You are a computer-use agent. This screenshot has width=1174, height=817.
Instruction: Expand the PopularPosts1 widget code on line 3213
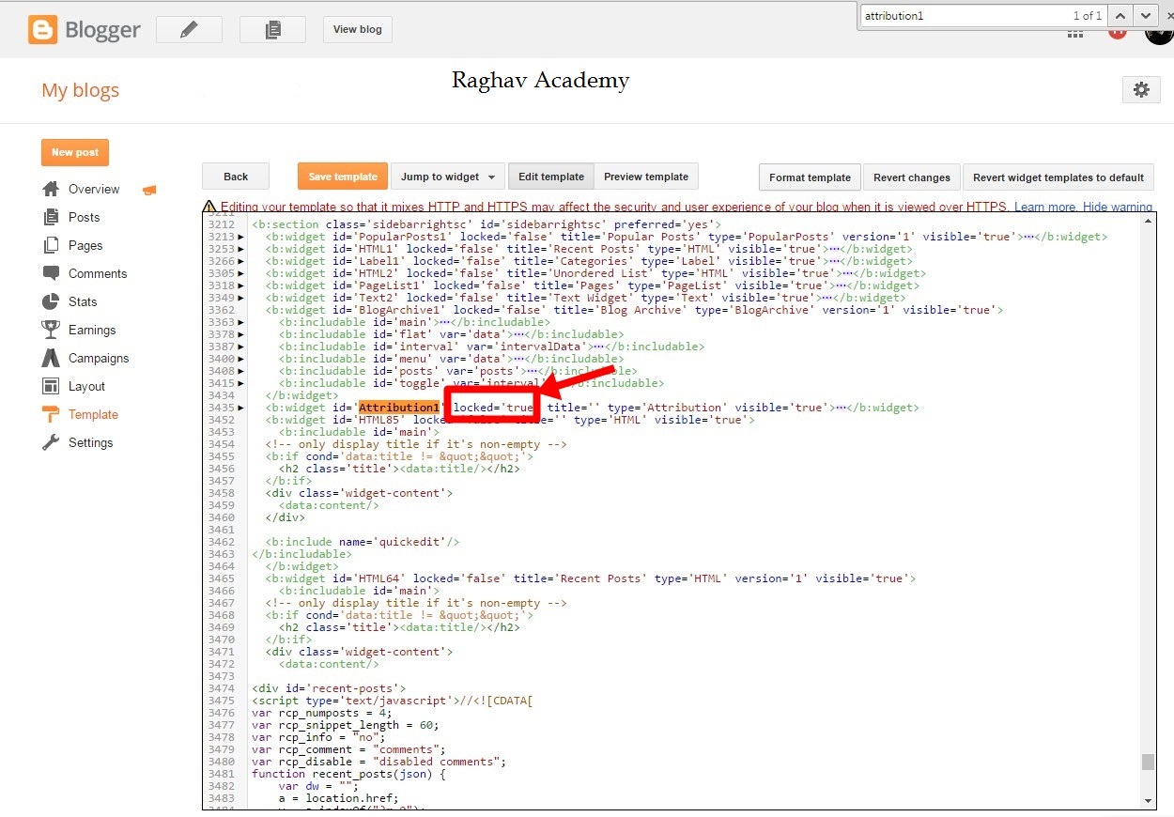241,237
